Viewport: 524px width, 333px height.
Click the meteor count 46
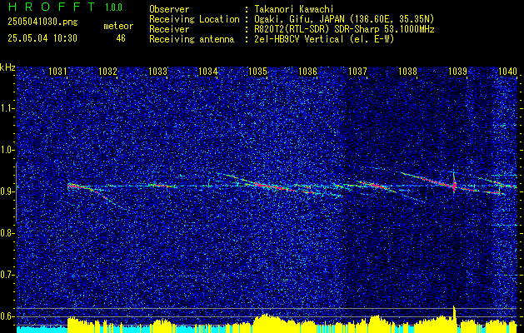coord(121,38)
